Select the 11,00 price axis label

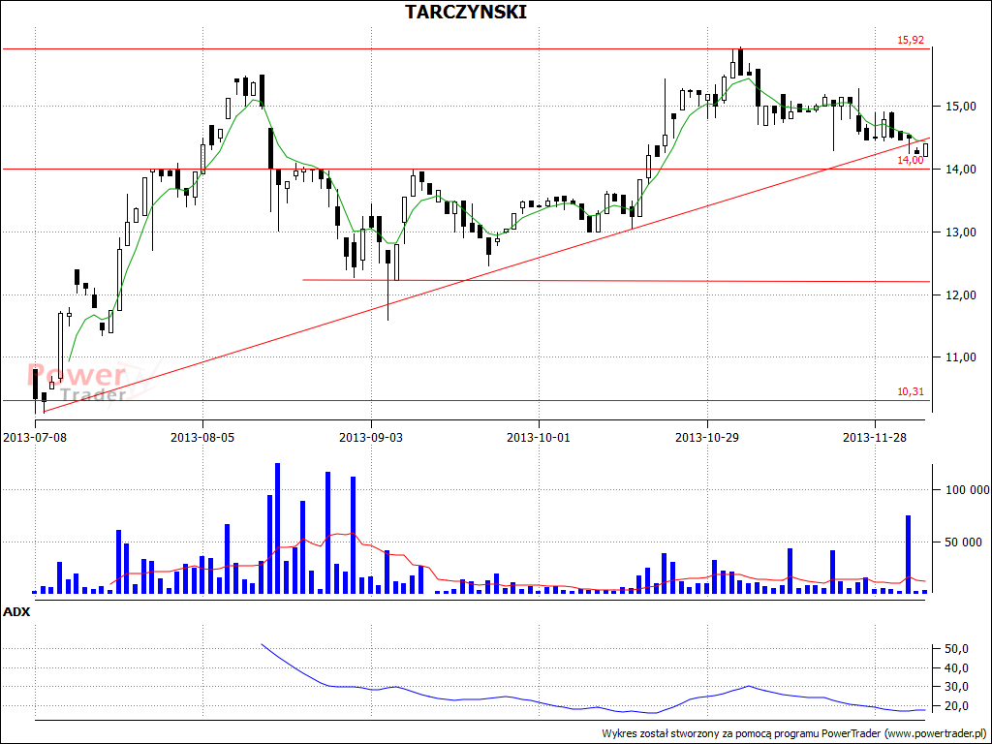pyautogui.click(x=960, y=357)
